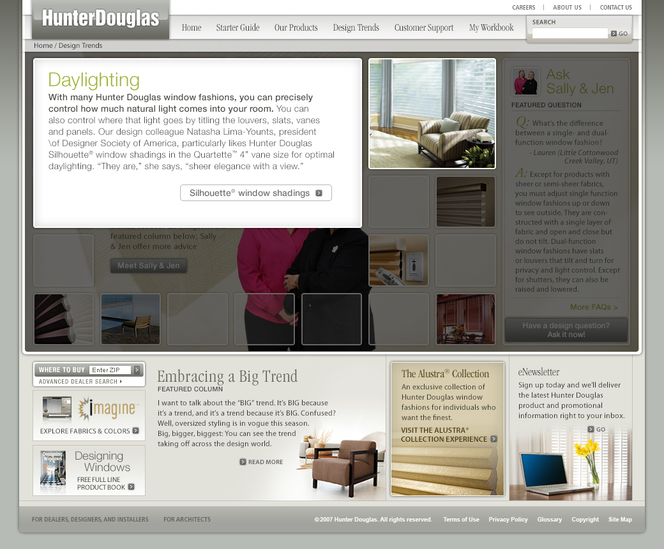Click the Ask Sally & Jen heading

pyautogui.click(x=580, y=81)
